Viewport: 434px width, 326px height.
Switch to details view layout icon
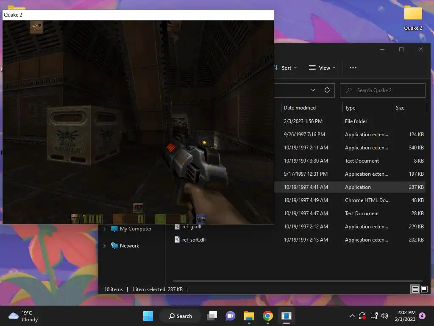[x=415, y=289]
